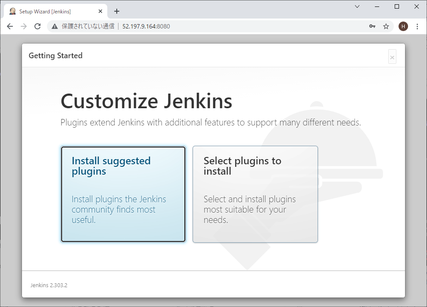Choose Select plugins to install
The image size is (427, 307).
[255, 194]
